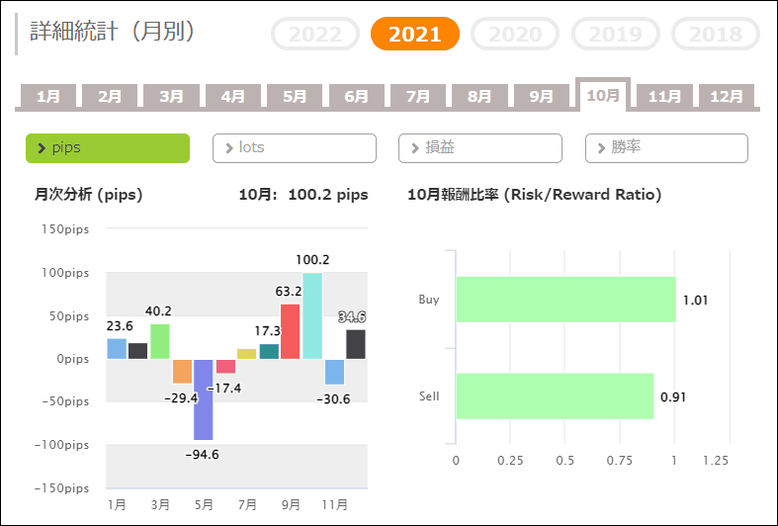Click the 34.6 December bar
778x526 pixels.
(x=356, y=344)
